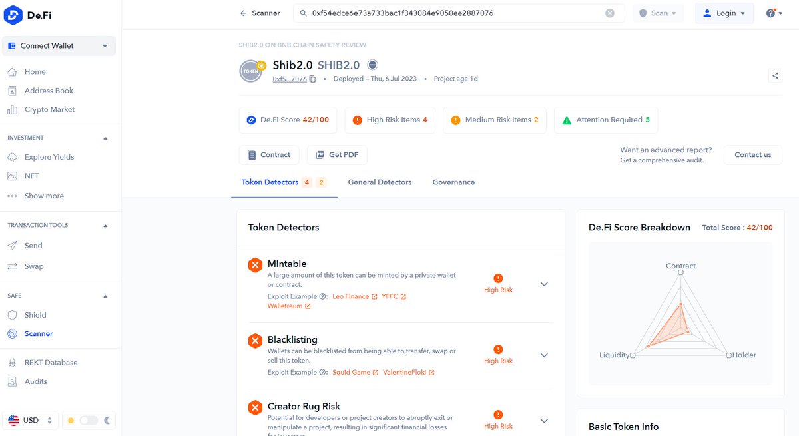The width and height of the screenshot is (799, 436).
Task: Open the USD currency selector
Action: click(31, 421)
